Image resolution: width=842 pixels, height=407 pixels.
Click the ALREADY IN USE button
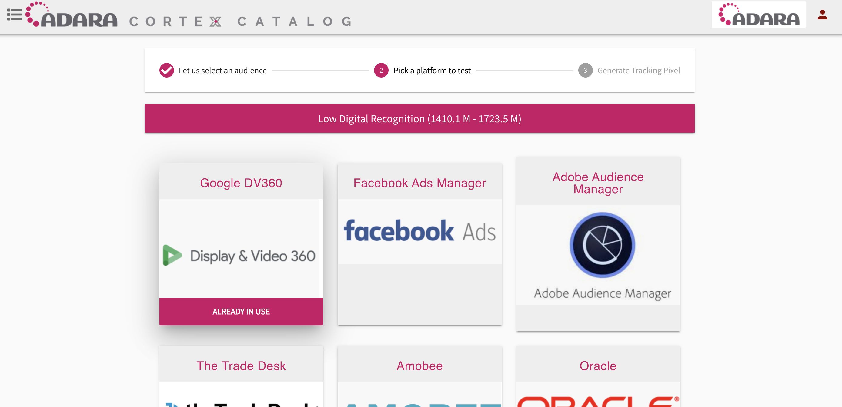click(x=241, y=312)
